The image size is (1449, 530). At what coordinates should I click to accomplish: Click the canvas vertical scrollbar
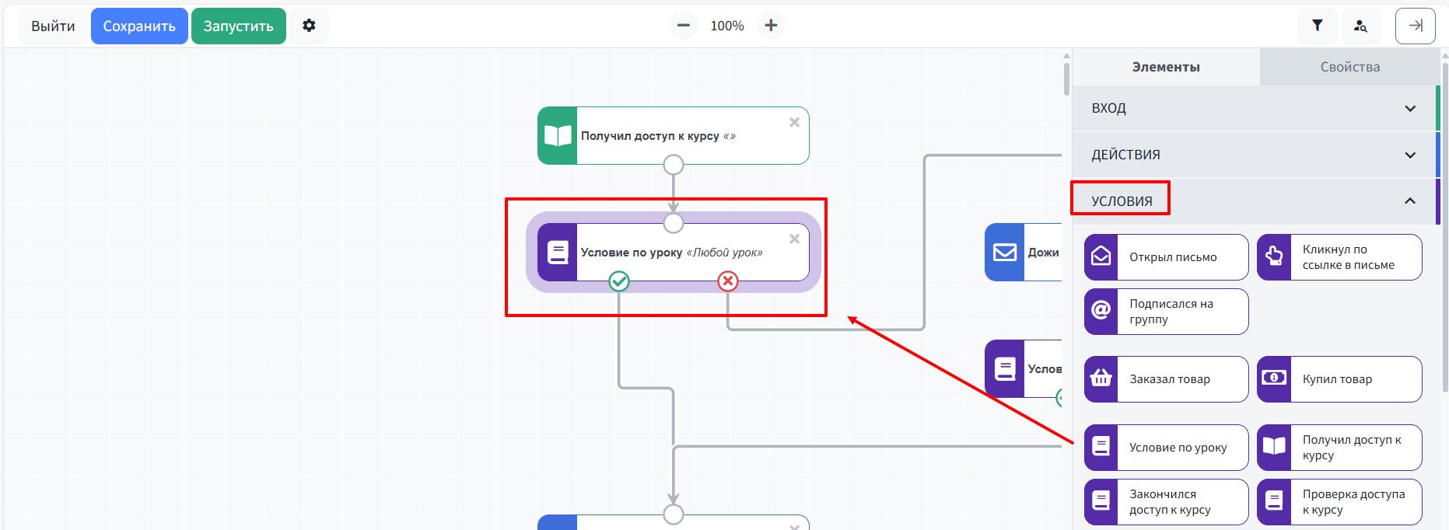(x=1066, y=78)
